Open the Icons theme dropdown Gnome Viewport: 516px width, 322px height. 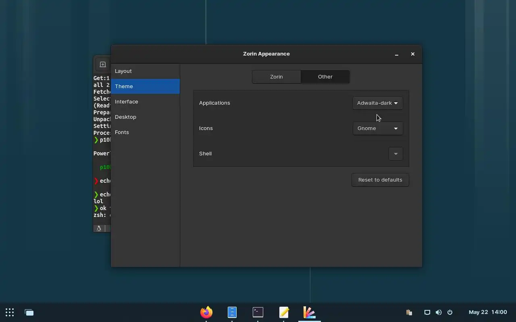click(377, 128)
